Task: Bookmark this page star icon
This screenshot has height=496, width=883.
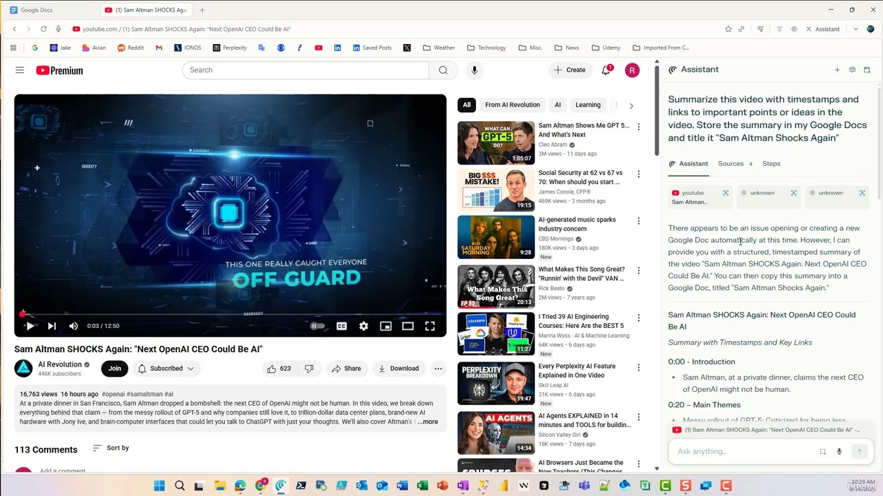Action: pos(728,29)
